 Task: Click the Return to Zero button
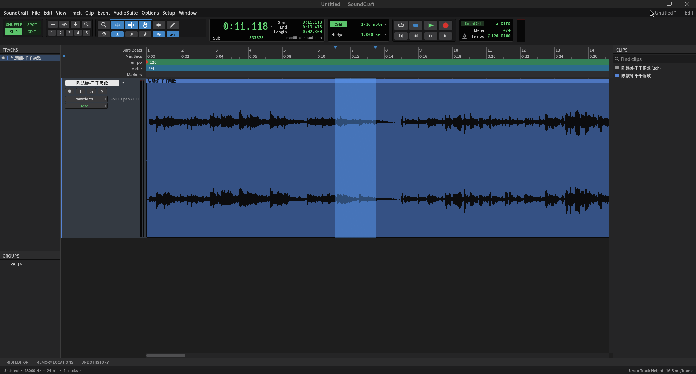401,36
